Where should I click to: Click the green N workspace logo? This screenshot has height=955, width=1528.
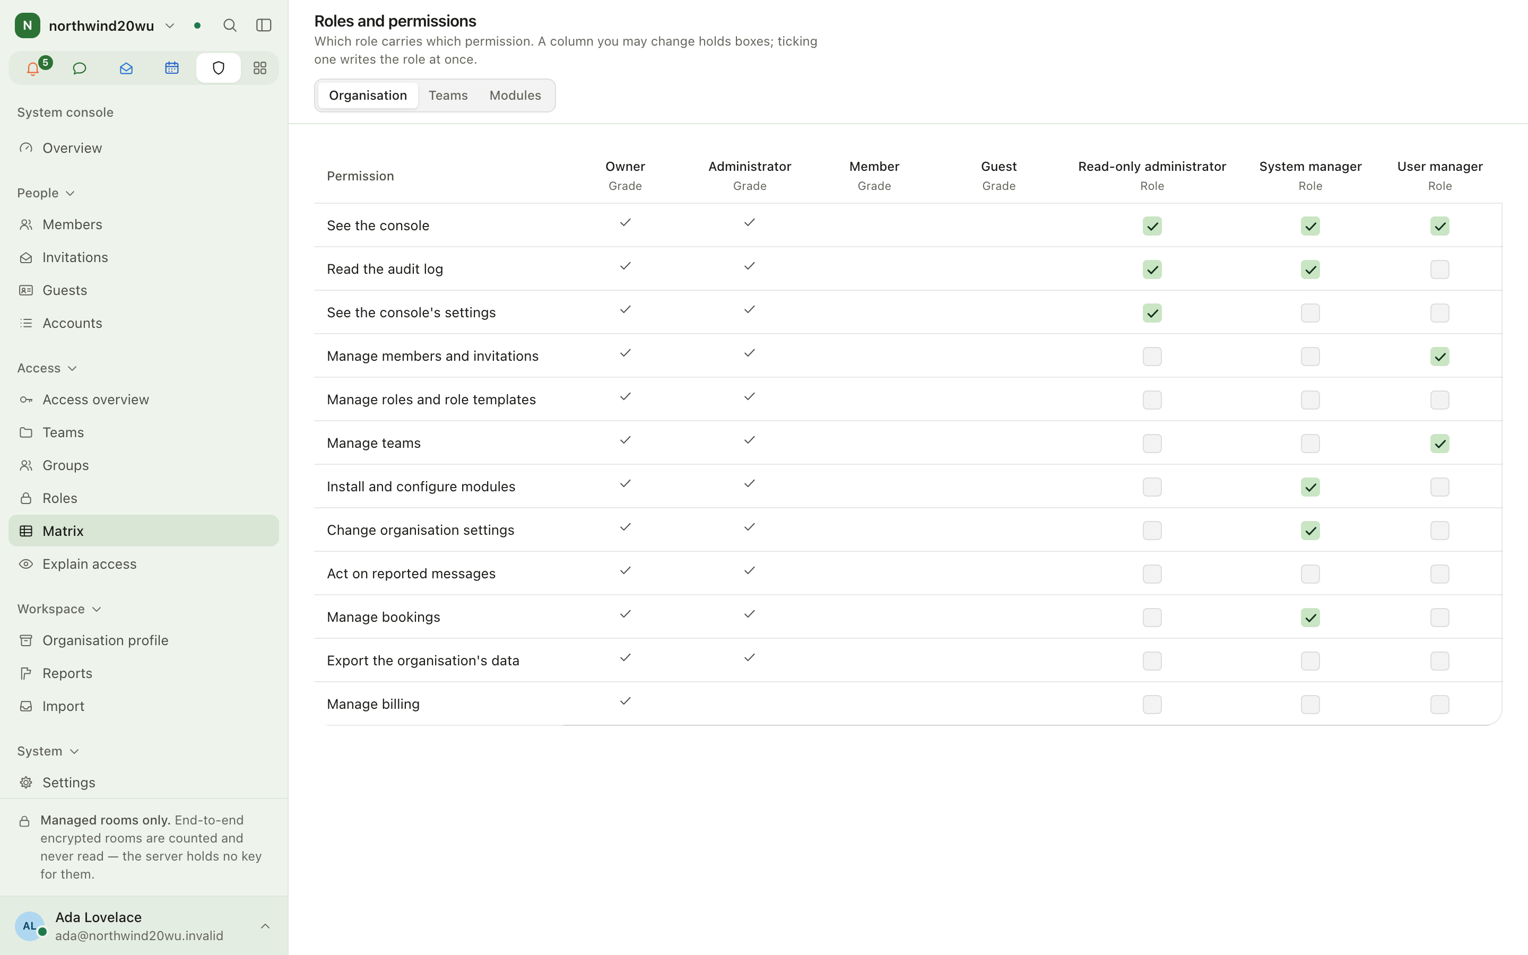click(27, 25)
